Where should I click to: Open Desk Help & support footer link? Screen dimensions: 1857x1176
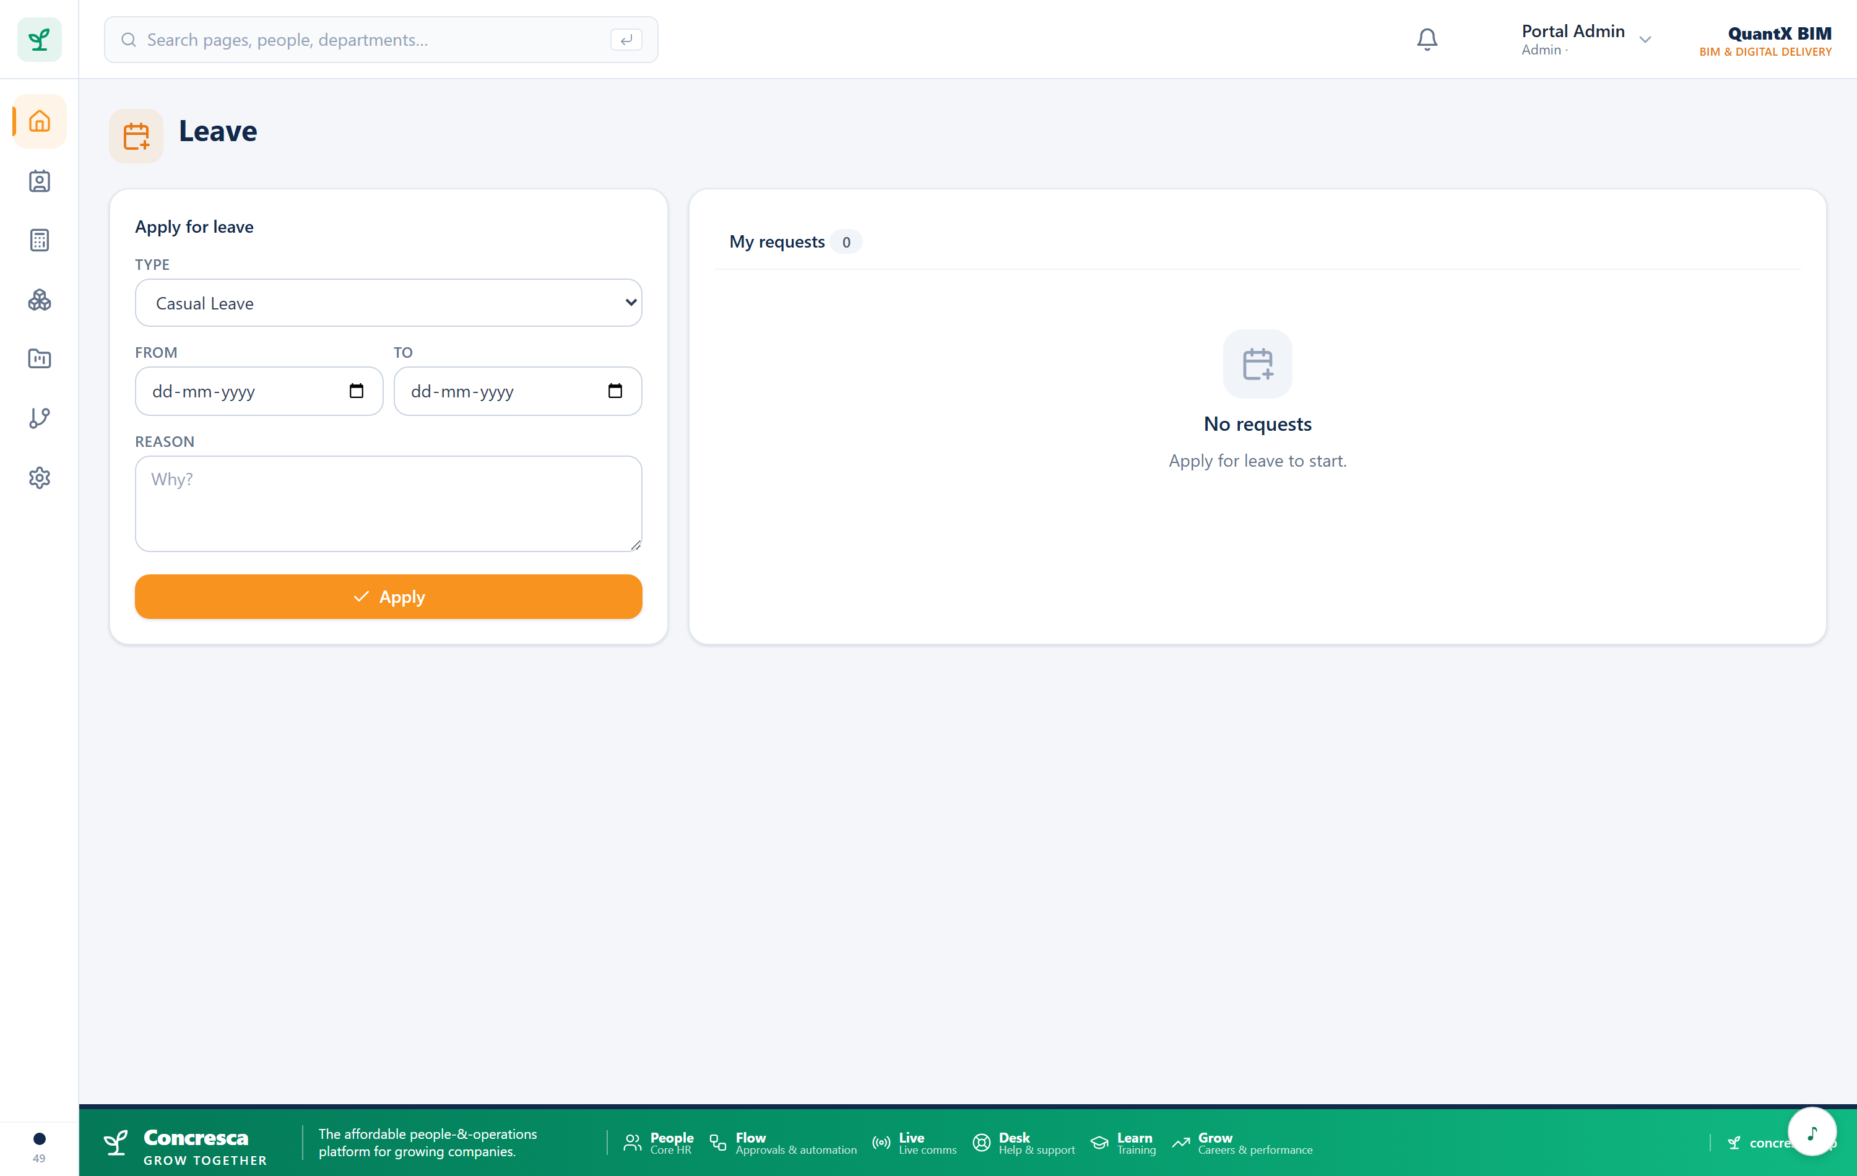pyautogui.click(x=1023, y=1143)
